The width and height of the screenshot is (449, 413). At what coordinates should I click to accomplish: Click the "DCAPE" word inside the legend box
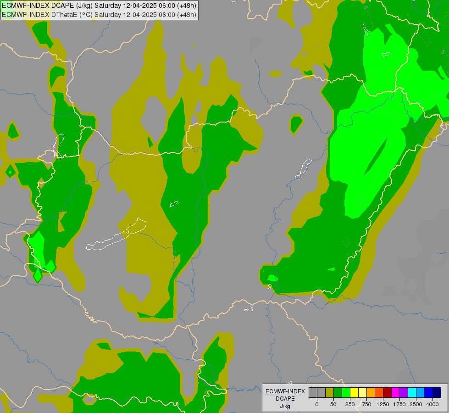coord(285,399)
